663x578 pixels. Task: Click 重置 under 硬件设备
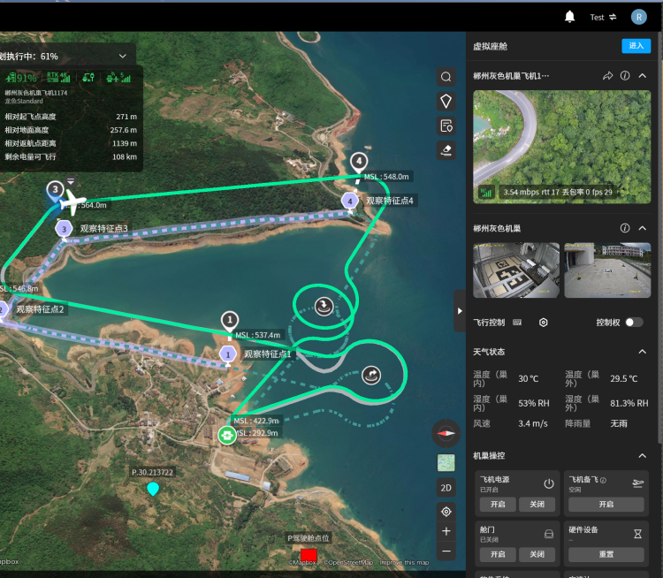(x=606, y=554)
